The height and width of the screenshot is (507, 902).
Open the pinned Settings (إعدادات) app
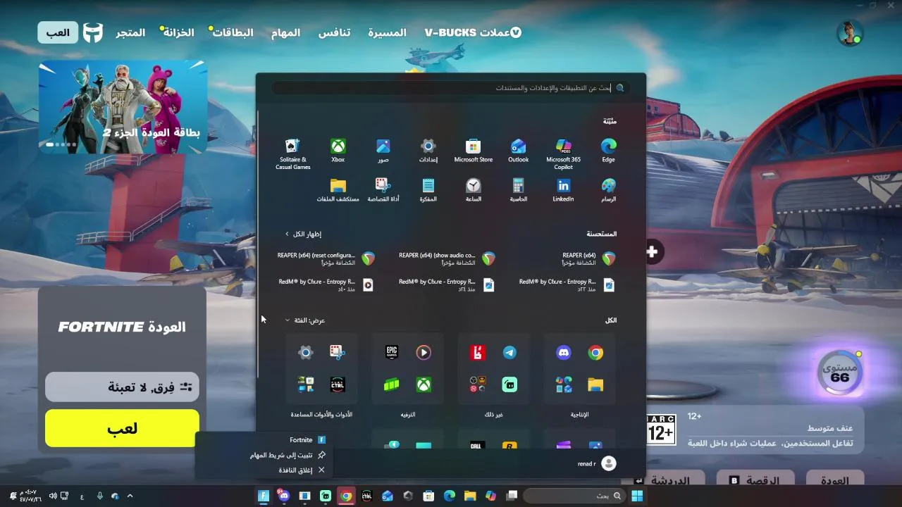pyautogui.click(x=428, y=151)
